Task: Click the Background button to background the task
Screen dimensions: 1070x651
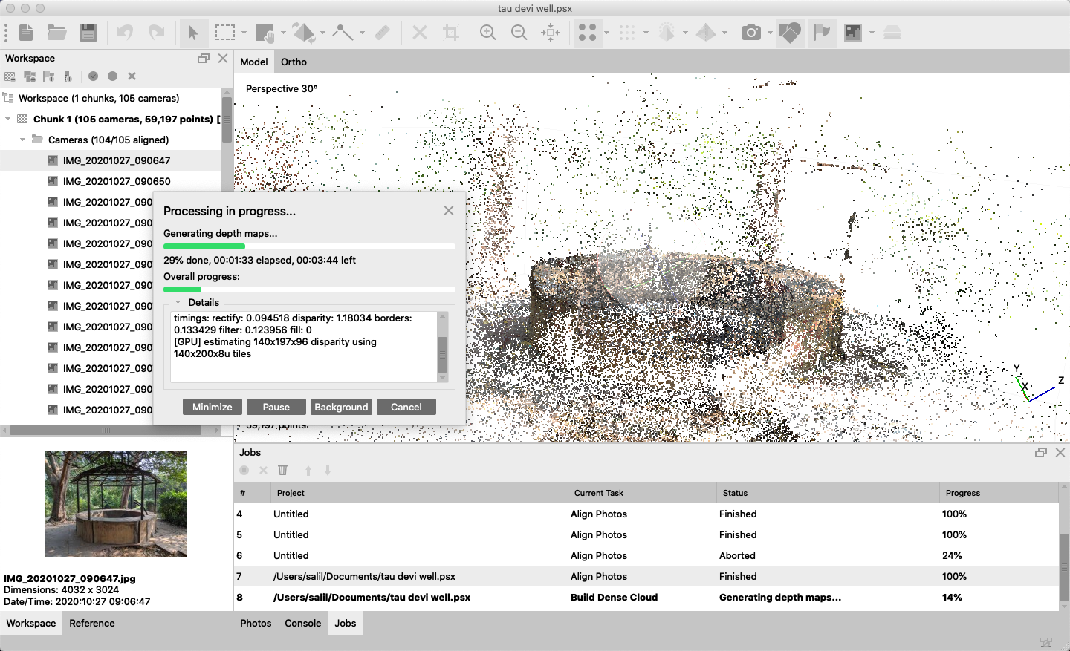Action: tap(341, 407)
